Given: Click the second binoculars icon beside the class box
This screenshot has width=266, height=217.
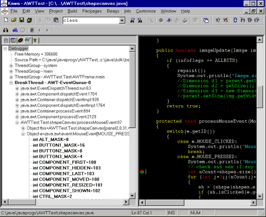Looking at the screenshot, I should pyautogui.click(x=140, y=20).
